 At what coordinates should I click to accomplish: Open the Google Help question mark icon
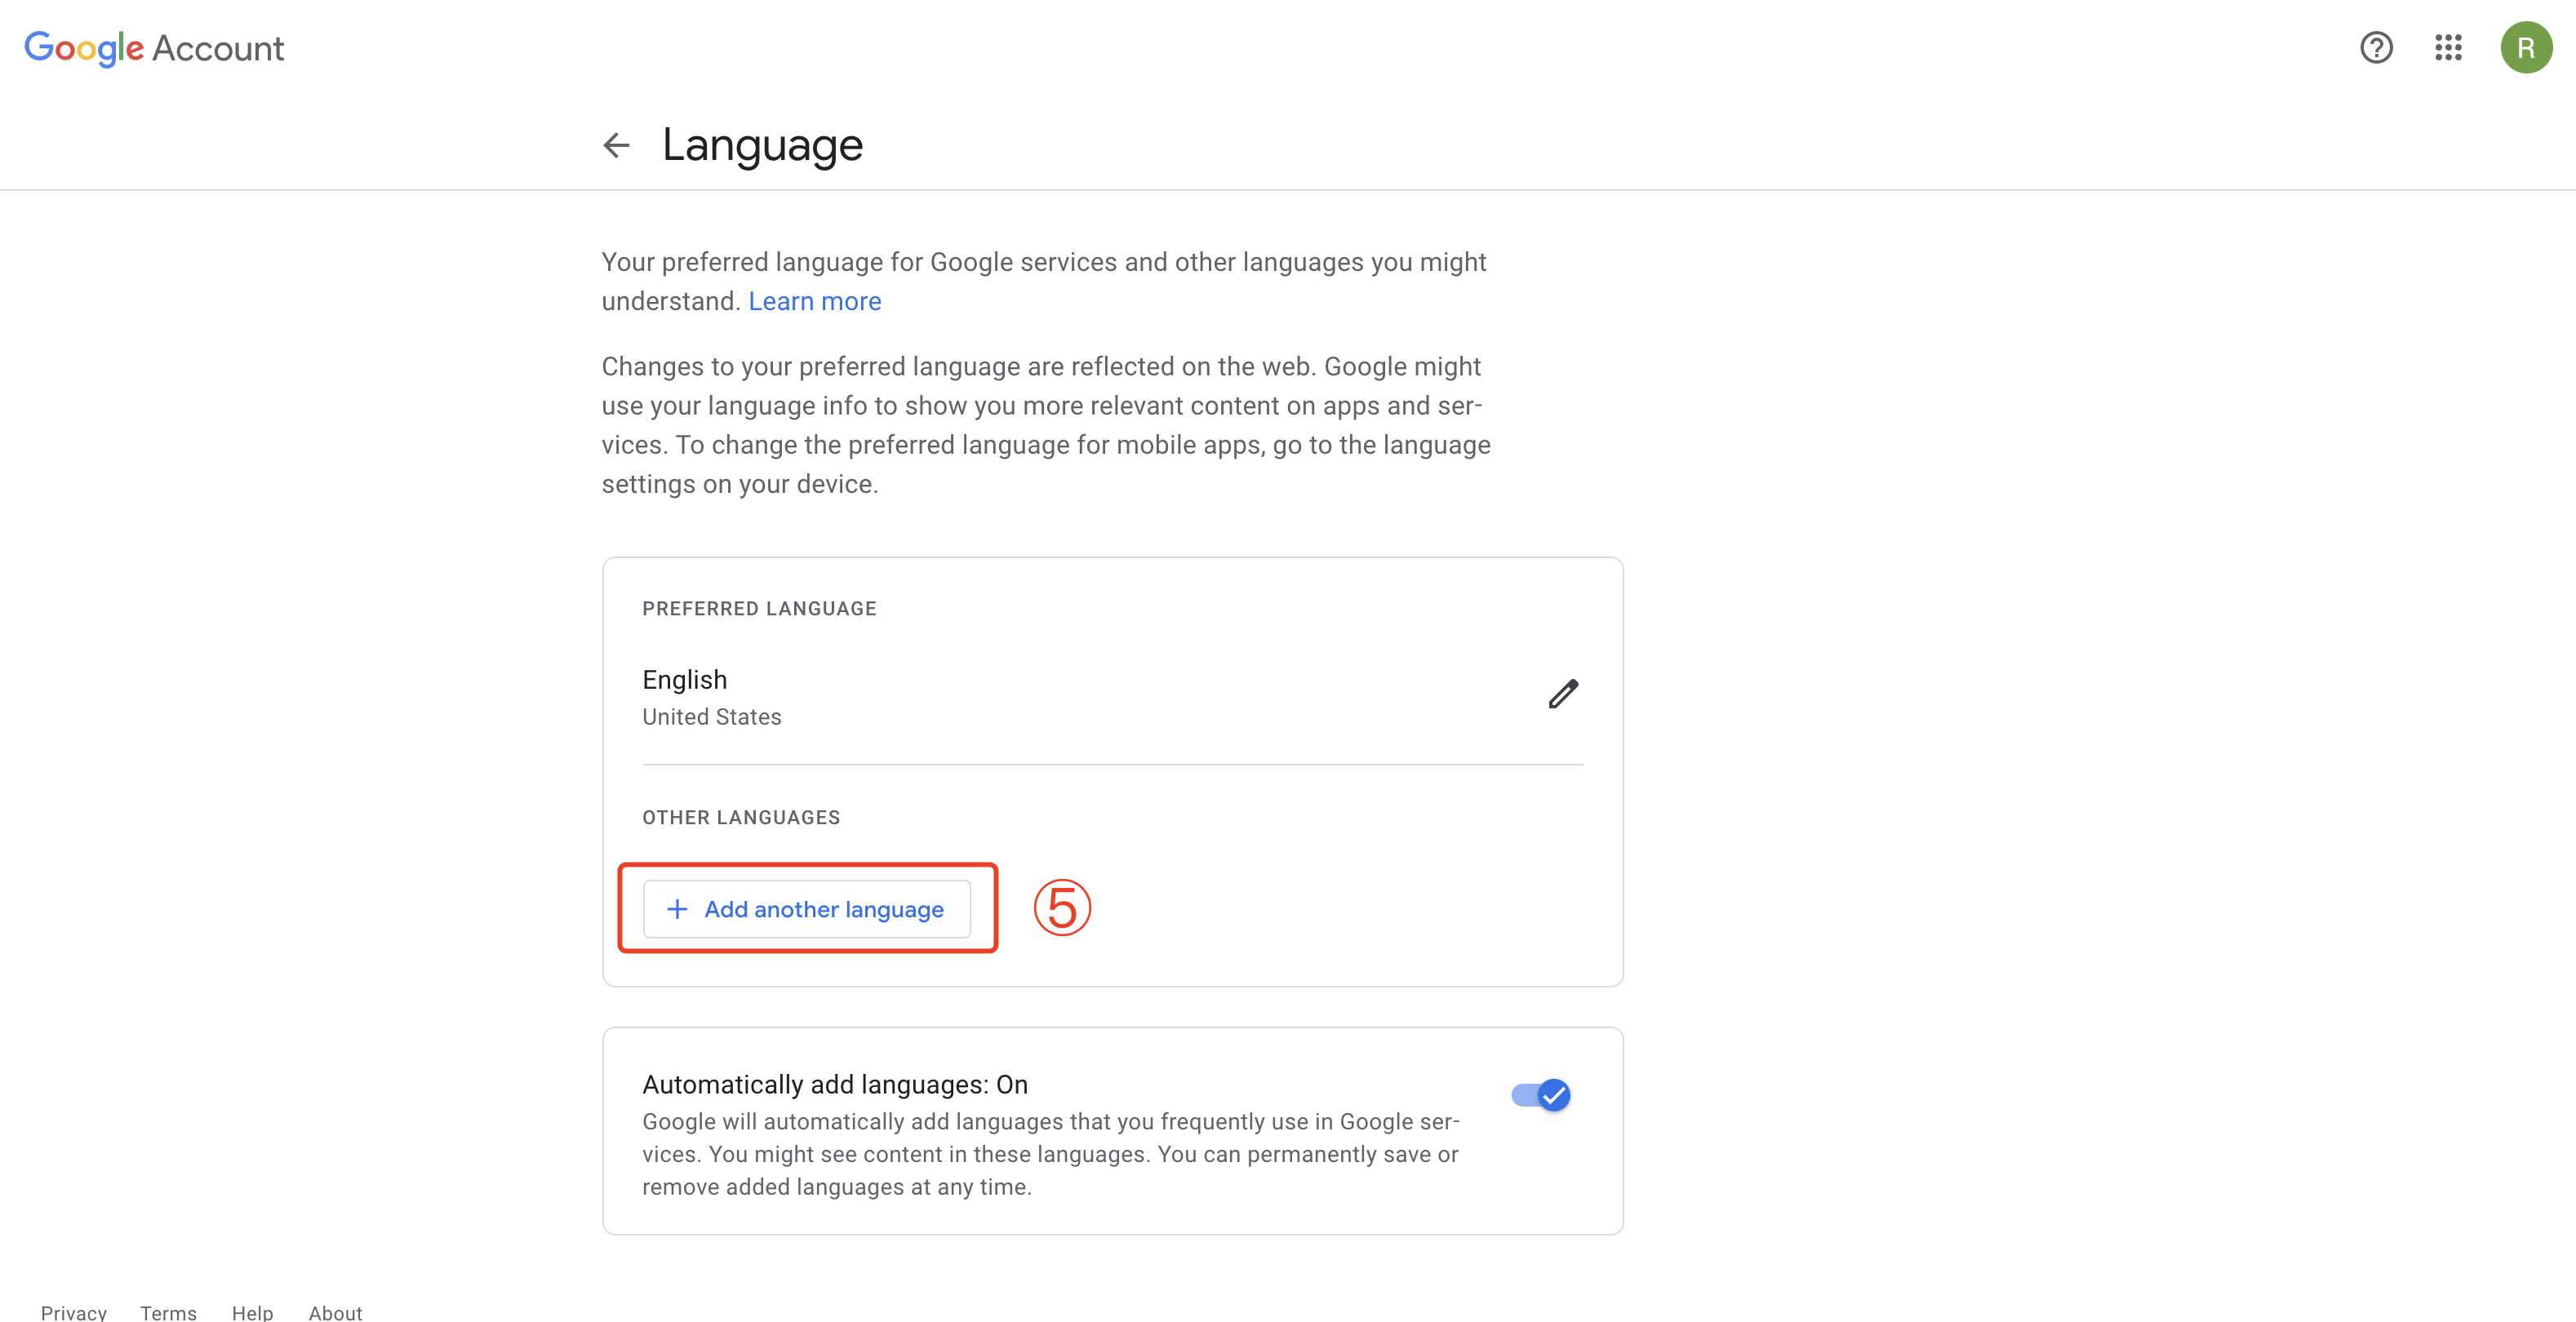tap(2376, 47)
